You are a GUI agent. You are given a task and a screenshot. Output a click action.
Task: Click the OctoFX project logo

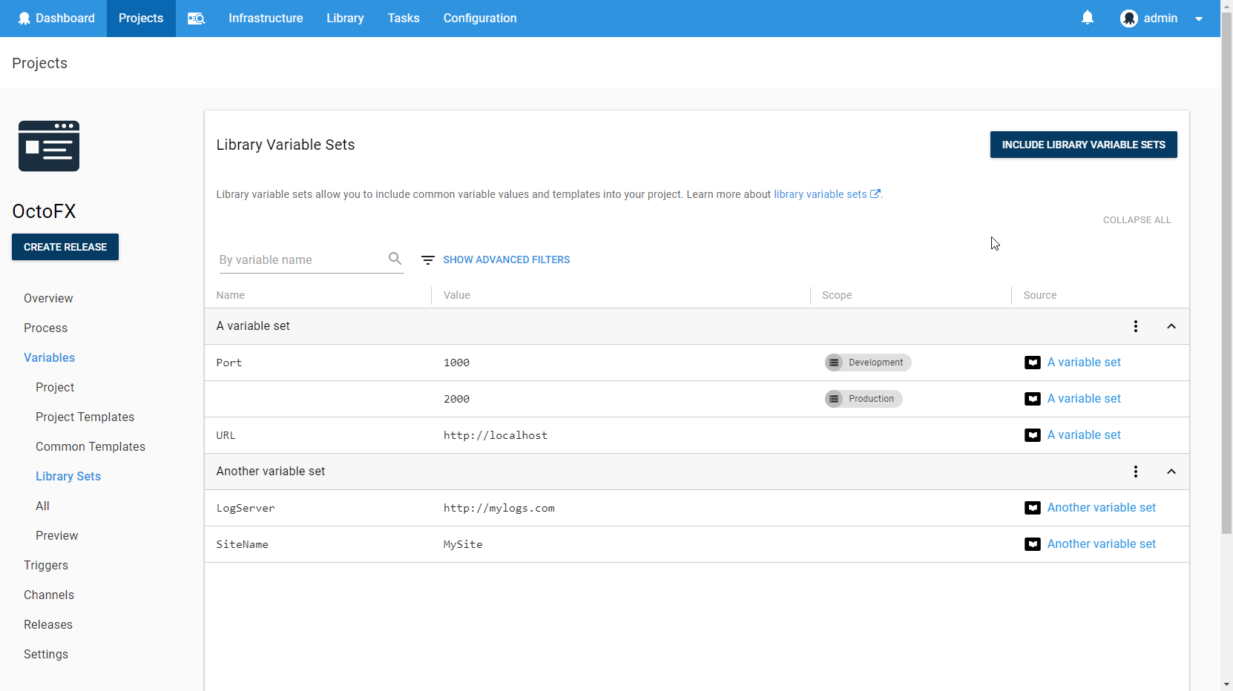(49, 146)
